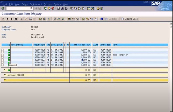
Task: Click the DocumentNo column header
Action: coord(39,45)
